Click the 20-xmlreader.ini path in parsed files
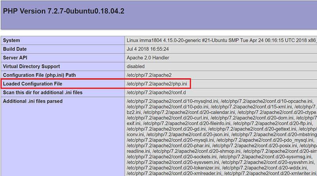This screenshot has width=317, height=176. pos(174,173)
